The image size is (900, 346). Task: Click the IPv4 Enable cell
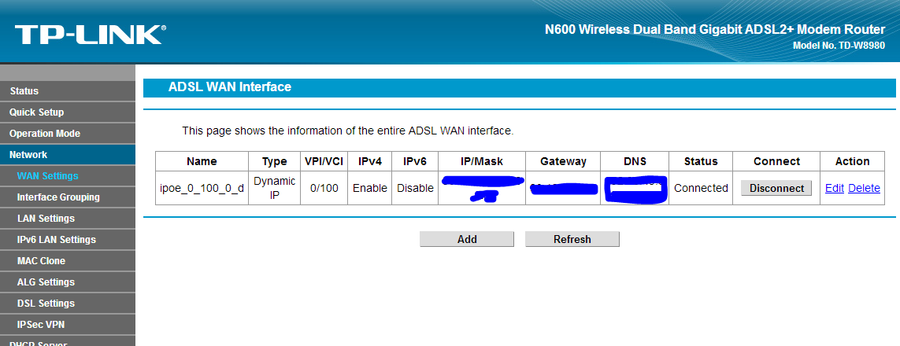tap(369, 188)
